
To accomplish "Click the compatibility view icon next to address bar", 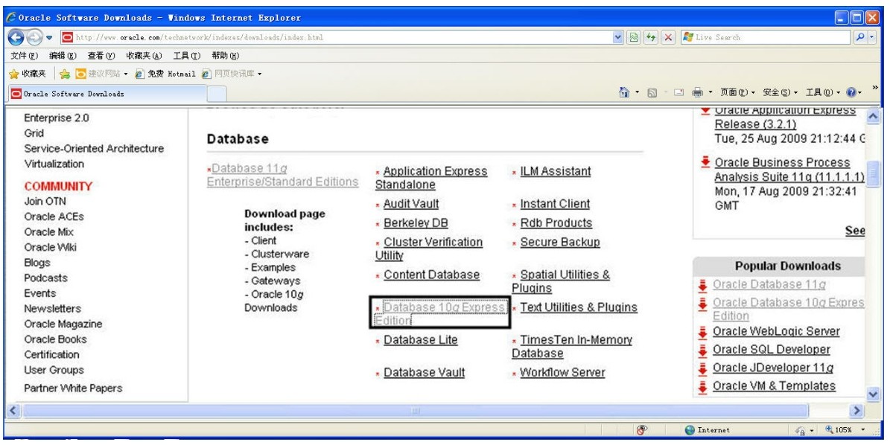I will (634, 37).
